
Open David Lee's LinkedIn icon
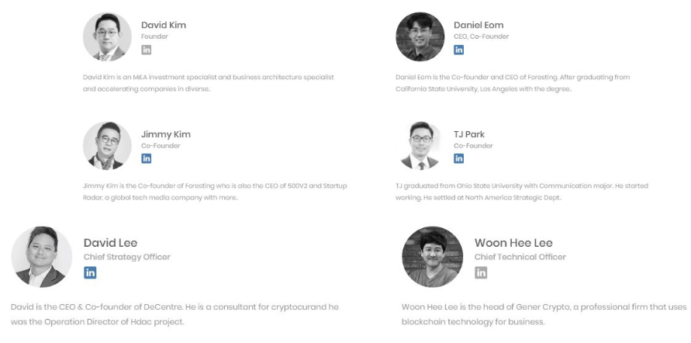tap(91, 272)
